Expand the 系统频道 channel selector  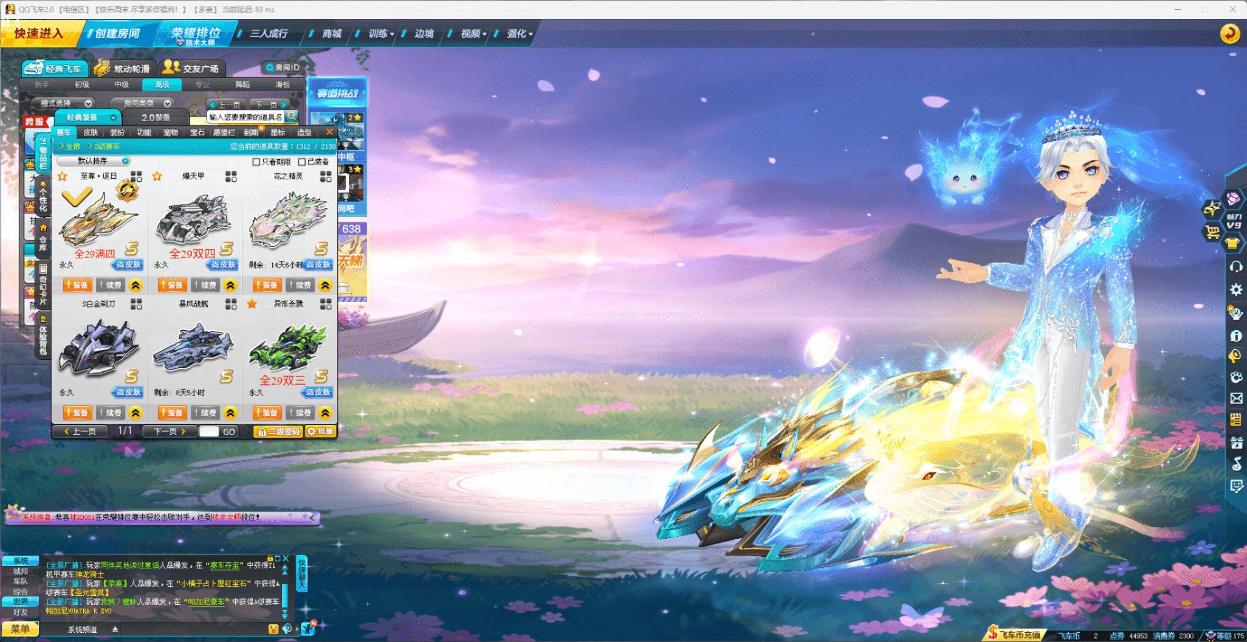[115, 629]
